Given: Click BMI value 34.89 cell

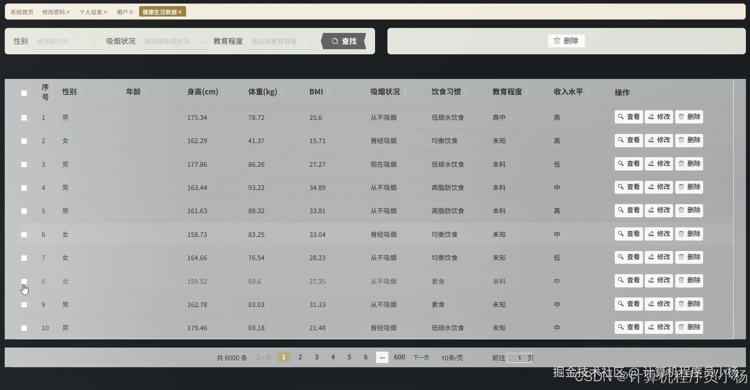Looking at the screenshot, I should 317,188.
